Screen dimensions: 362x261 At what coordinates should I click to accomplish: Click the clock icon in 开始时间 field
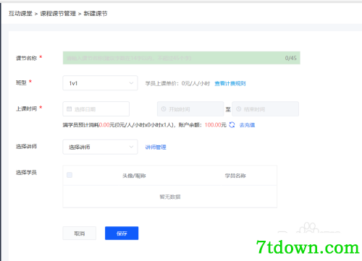coord(164,109)
